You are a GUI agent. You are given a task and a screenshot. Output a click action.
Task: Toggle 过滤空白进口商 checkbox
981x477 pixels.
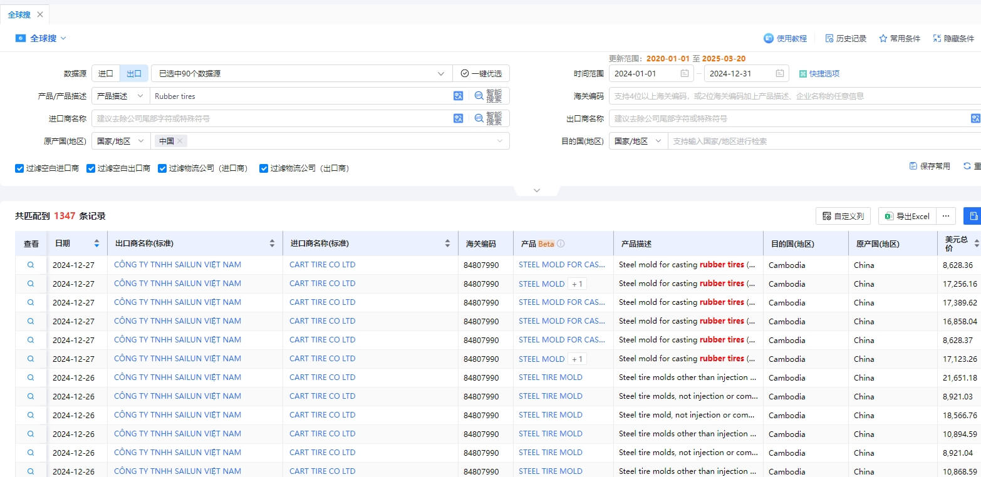click(x=20, y=168)
